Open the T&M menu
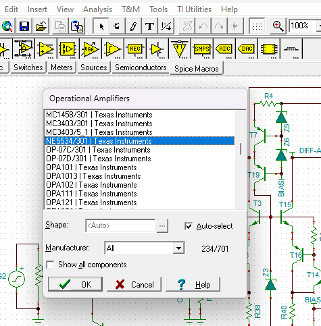The height and width of the screenshot is (326, 321). point(131,9)
